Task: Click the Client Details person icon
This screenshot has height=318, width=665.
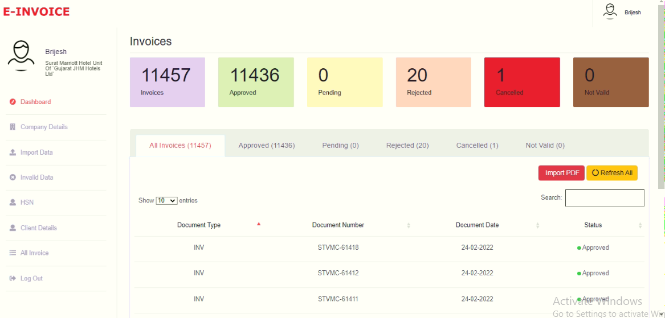Action: coord(13,228)
